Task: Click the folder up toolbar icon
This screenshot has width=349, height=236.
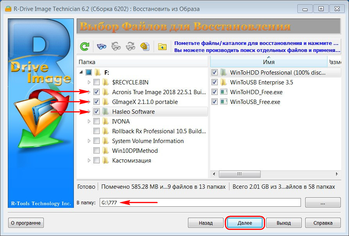Action: click(x=162, y=47)
